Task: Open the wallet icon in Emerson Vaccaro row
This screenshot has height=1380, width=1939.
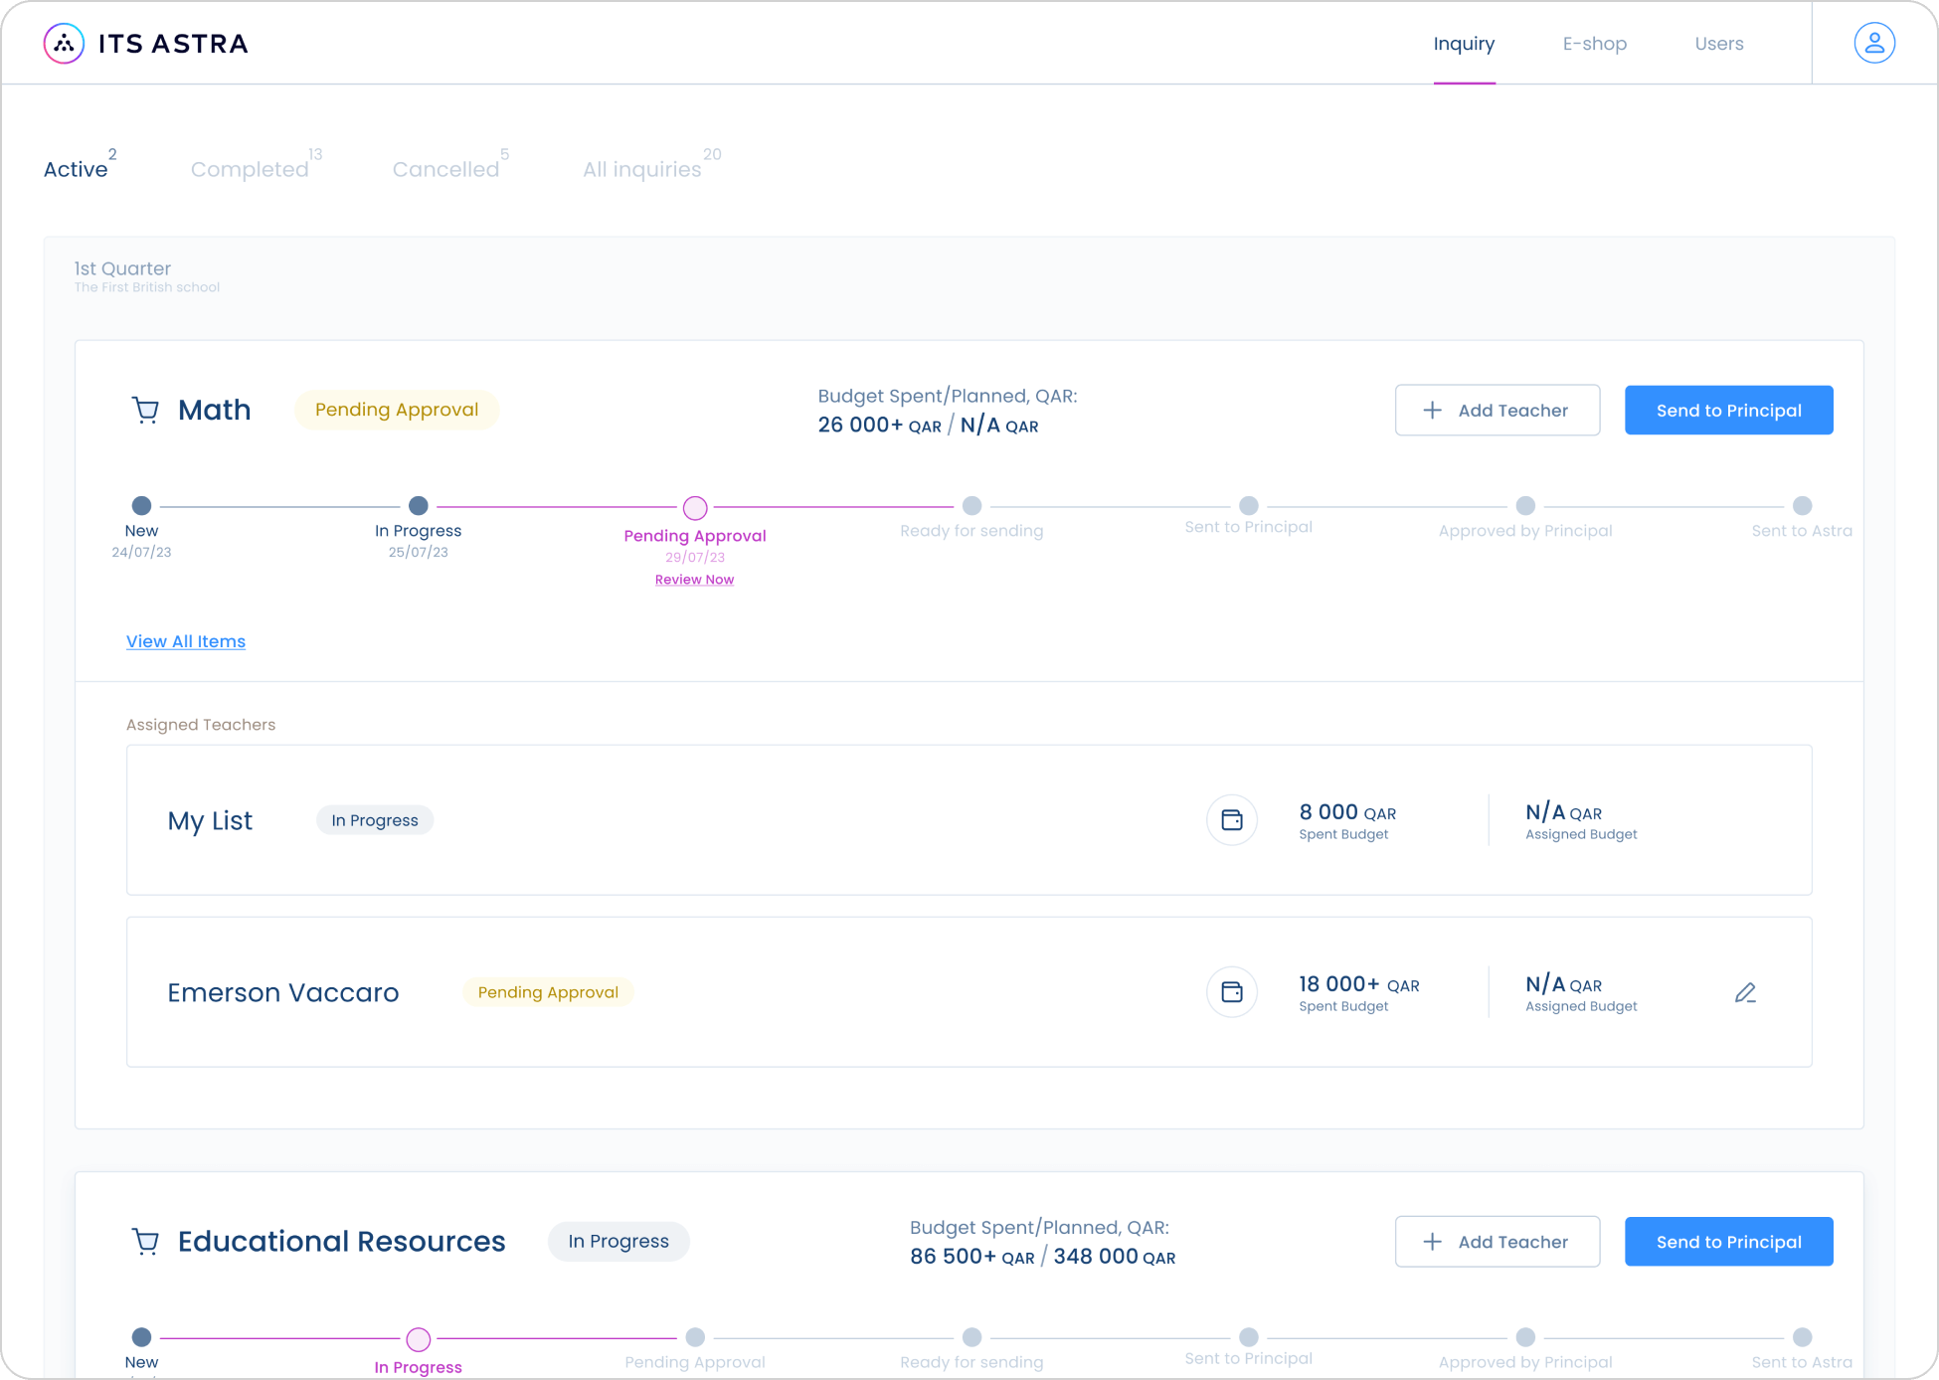Action: 1231,991
